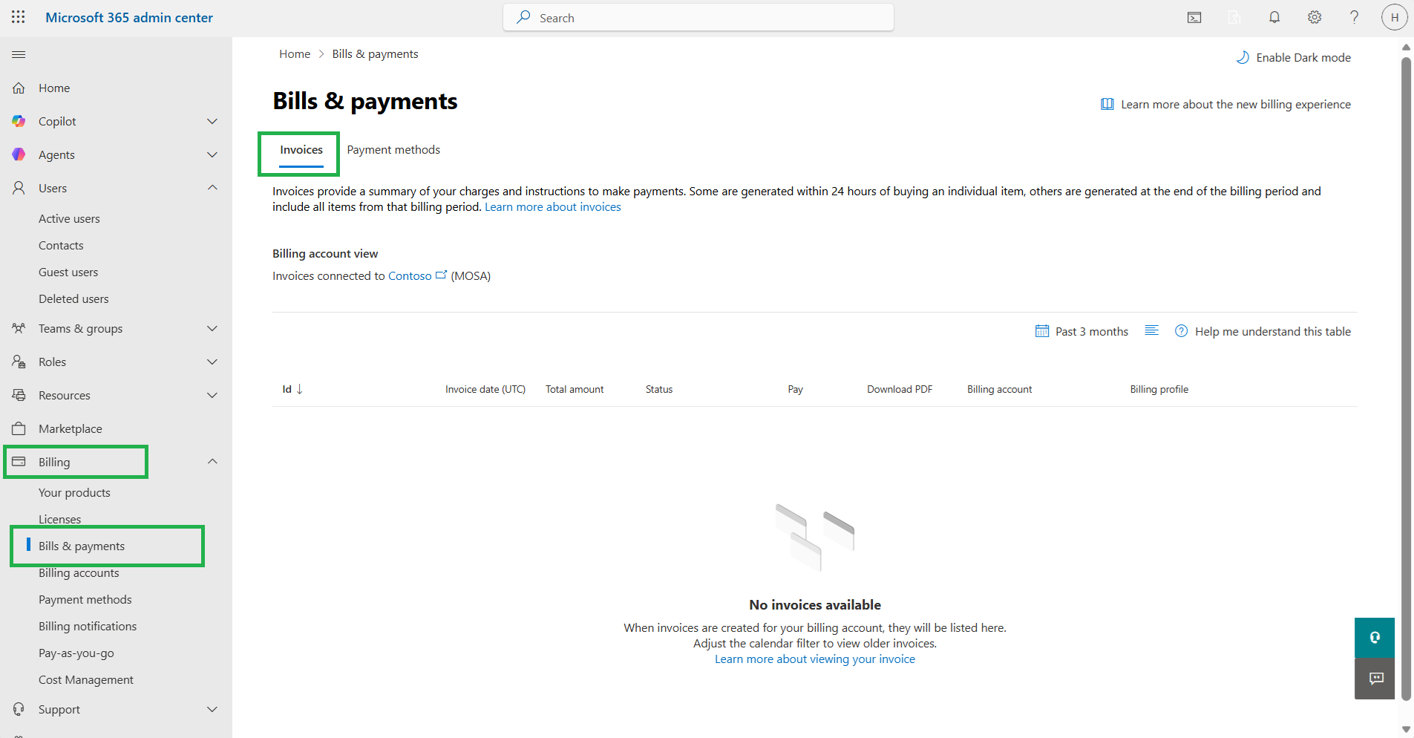1414x738 pixels.
Task: Collapse the navigation menu hamburger icon
Action: (19, 54)
